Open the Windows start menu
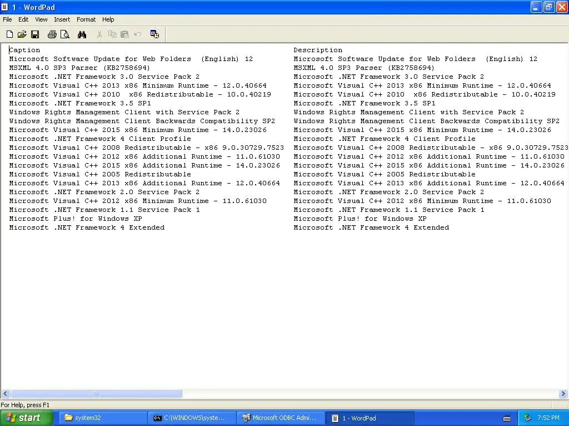 tap(26, 418)
